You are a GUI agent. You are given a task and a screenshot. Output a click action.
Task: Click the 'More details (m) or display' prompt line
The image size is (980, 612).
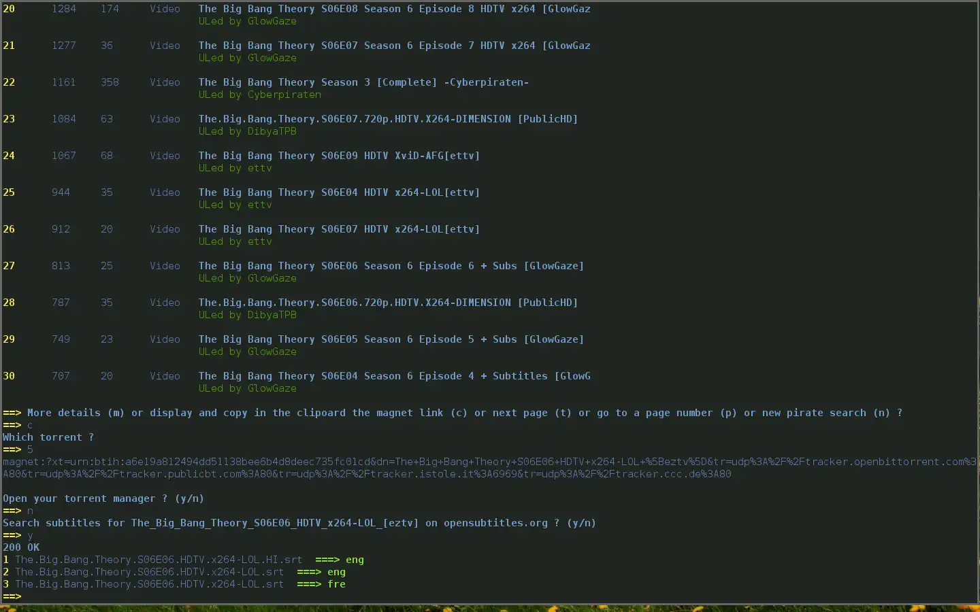pyautogui.click(x=453, y=413)
